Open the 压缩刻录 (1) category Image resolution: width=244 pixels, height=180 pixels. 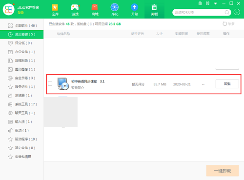click(22, 60)
